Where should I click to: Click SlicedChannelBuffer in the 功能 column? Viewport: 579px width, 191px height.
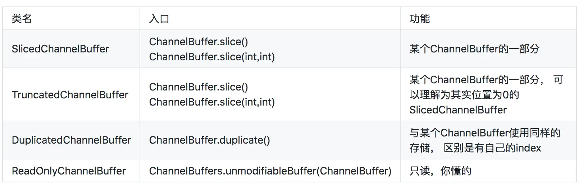pyautogui.click(x=458, y=110)
